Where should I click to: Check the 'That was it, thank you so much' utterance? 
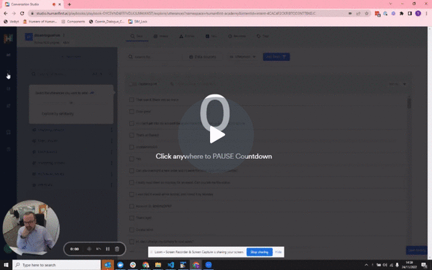pyautogui.click(x=131, y=100)
